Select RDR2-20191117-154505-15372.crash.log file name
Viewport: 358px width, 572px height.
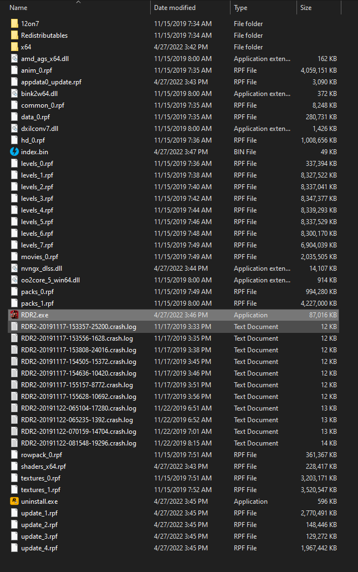tap(79, 362)
